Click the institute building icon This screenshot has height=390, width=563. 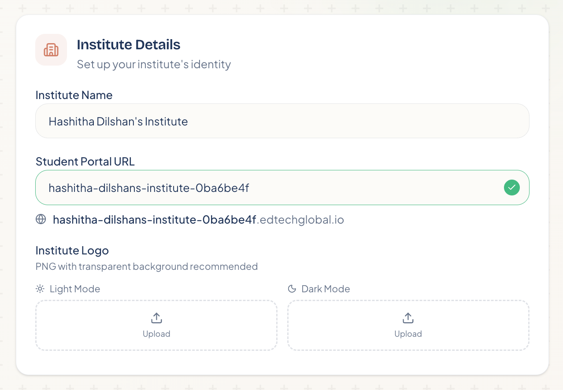[x=51, y=50]
